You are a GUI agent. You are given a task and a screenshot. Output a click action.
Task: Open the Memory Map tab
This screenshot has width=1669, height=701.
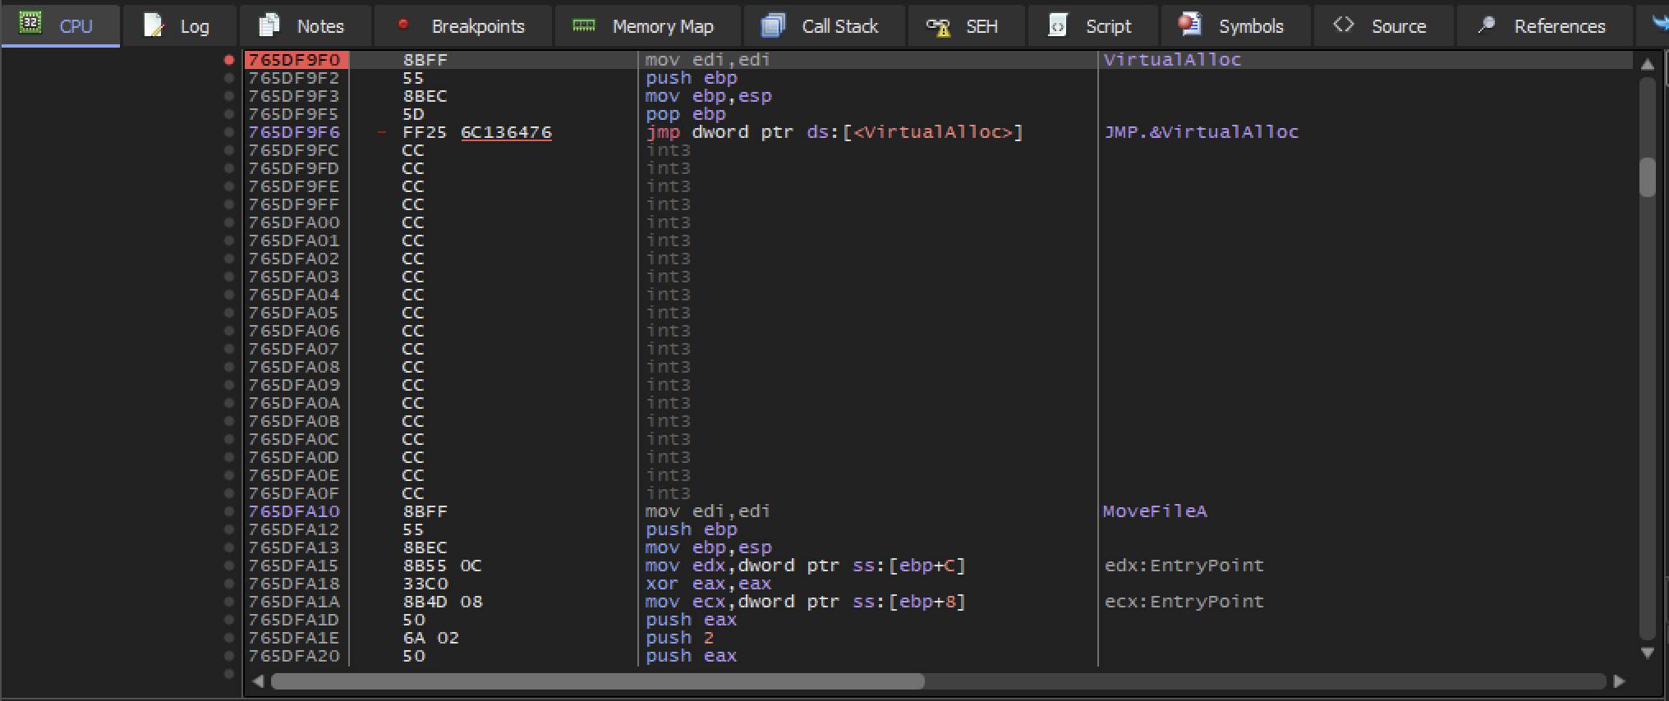click(x=648, y=25)
